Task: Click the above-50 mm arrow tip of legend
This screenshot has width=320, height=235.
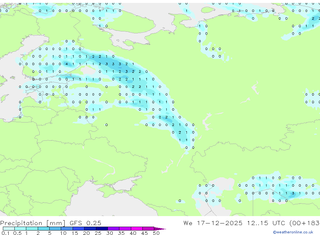Action: click(x=160, y=229)
